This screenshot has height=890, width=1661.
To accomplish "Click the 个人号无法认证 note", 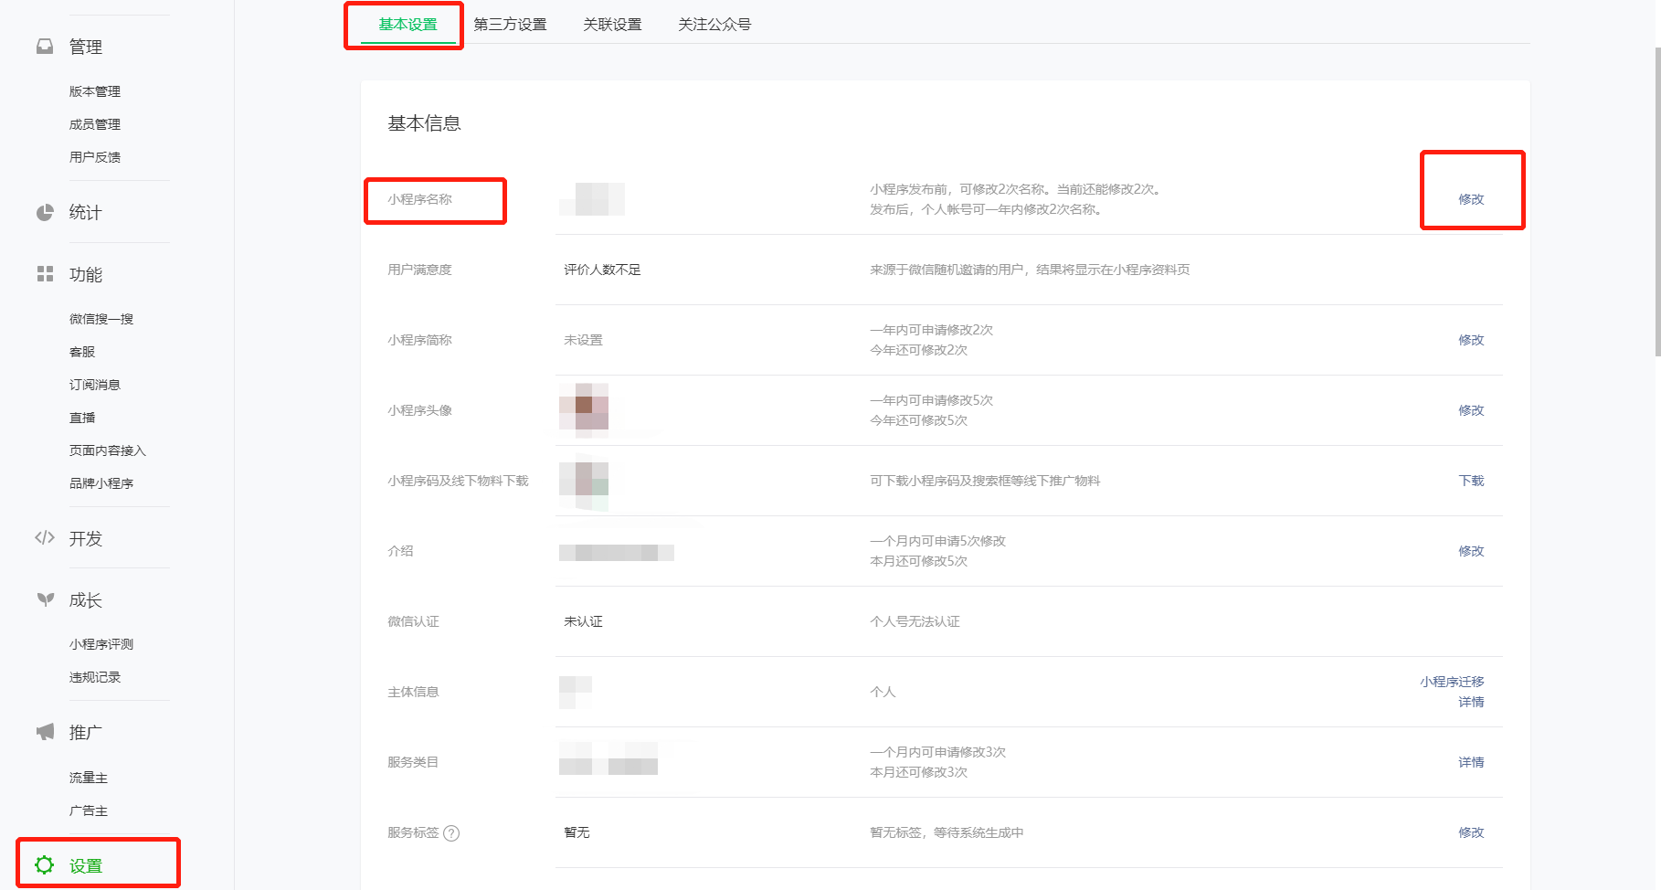I will point(915,621).
